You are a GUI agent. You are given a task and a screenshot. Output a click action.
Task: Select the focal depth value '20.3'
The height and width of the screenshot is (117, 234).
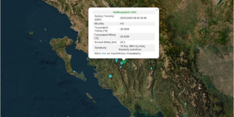[x=122, y=42]
